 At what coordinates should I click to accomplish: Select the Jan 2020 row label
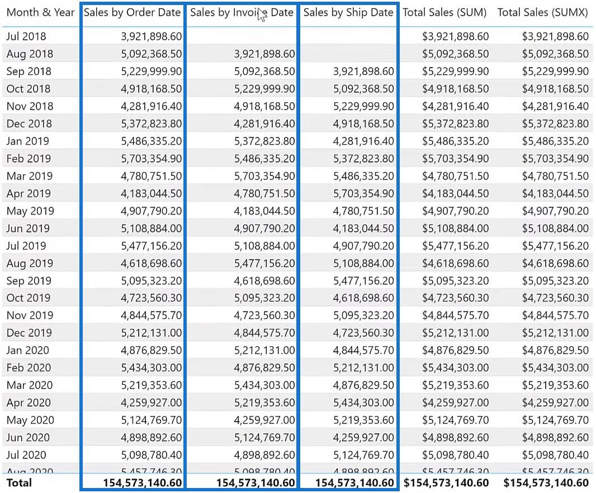pos(28,350)
